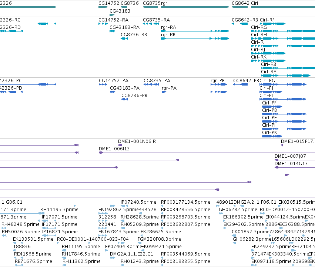Select EST EK186302.5prime label
The image size is (315, 267).
pos(243,217)
